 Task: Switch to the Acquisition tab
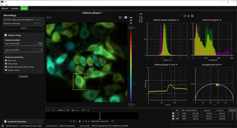click(x=15, y=8)
